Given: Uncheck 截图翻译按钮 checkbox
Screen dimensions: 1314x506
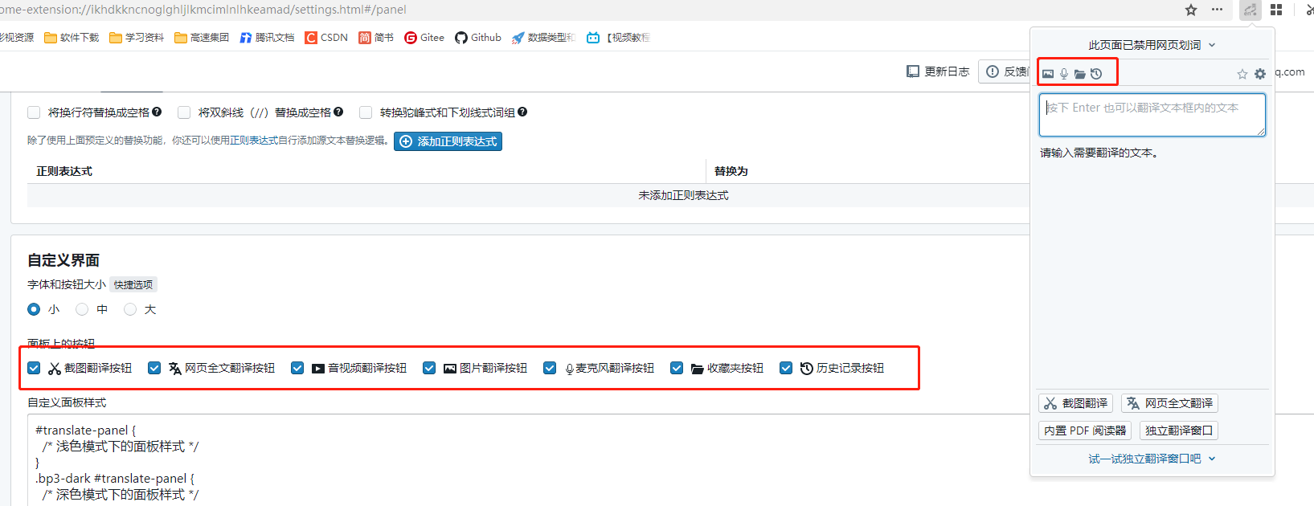Looking at the screenshot, I should (x=34, y=368).
